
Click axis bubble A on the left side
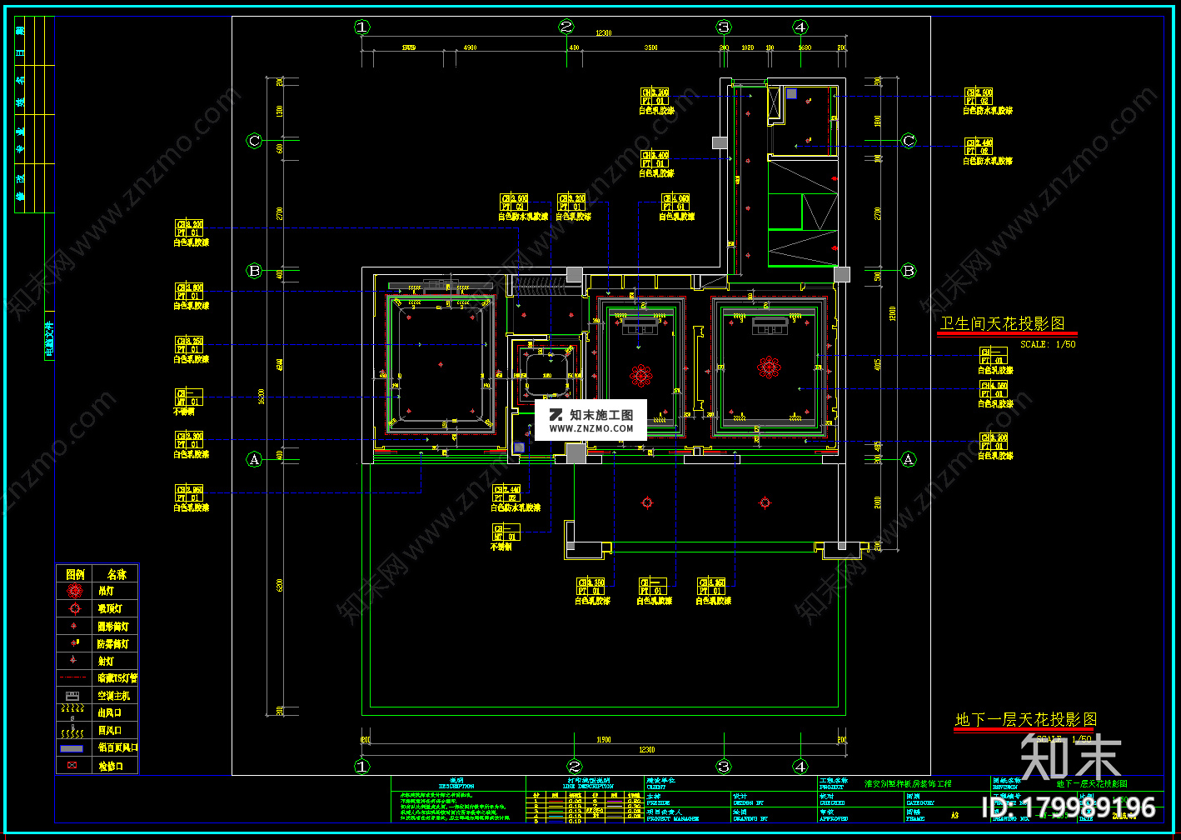click(255, 459)
